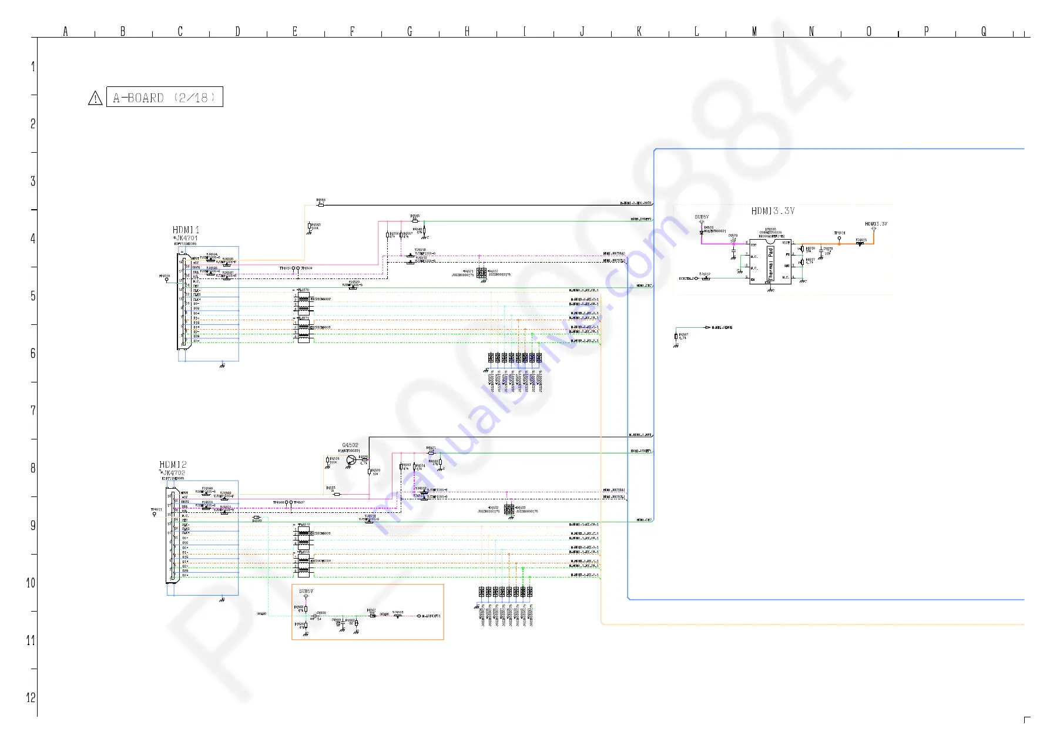Click the HPDT pin label on HDMI2 connector
This screenshot has height=742, width=1050.
184,493
